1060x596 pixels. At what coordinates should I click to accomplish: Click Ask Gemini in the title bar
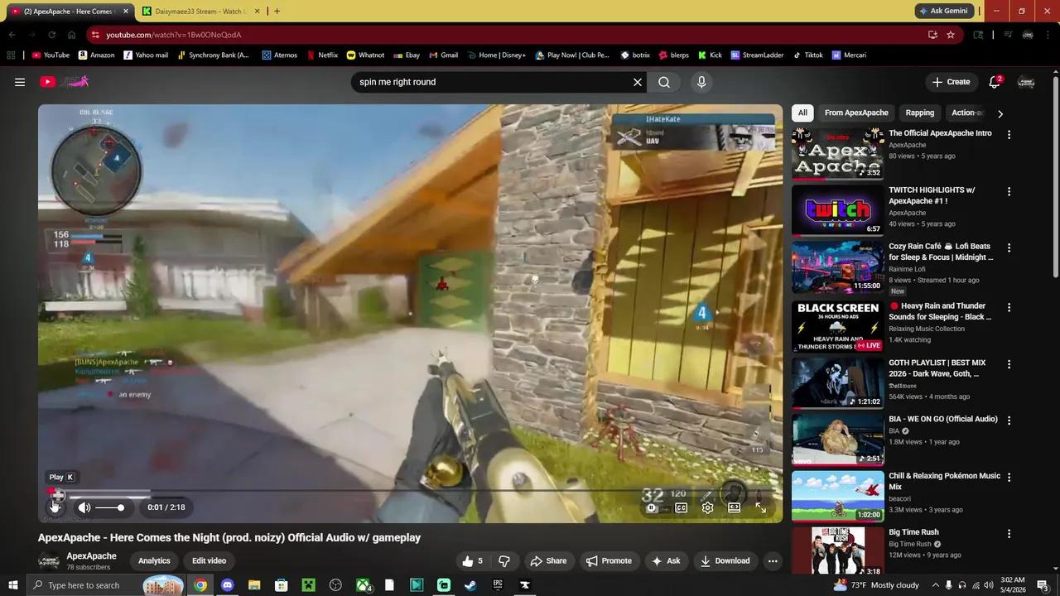point(944,11)
